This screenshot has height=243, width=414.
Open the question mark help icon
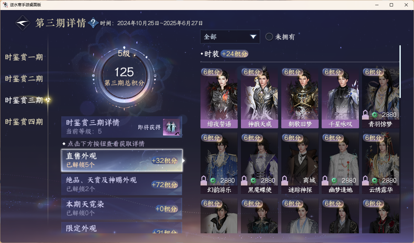tap(93, 23)
